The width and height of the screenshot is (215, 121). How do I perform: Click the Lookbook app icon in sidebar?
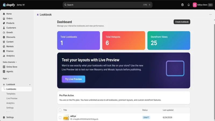(4, 84)
